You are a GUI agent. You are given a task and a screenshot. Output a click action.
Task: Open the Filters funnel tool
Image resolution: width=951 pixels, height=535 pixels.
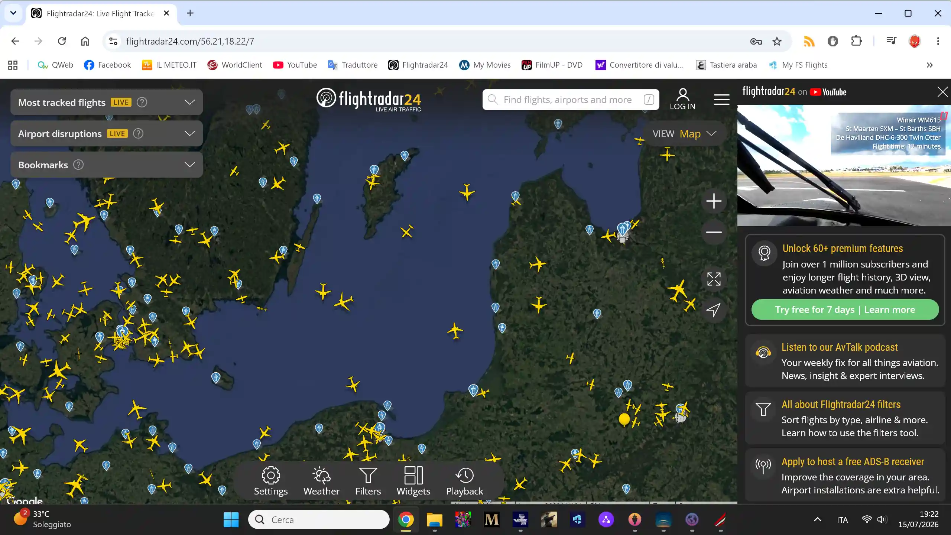coord(368,481)
